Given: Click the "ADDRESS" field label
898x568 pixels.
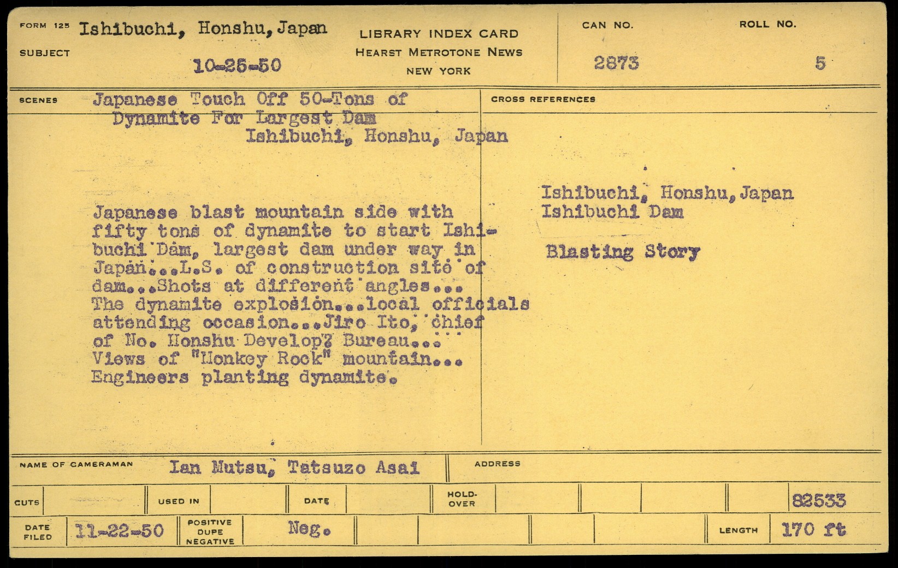Looking at the screenshot, I should pos(497,464).
